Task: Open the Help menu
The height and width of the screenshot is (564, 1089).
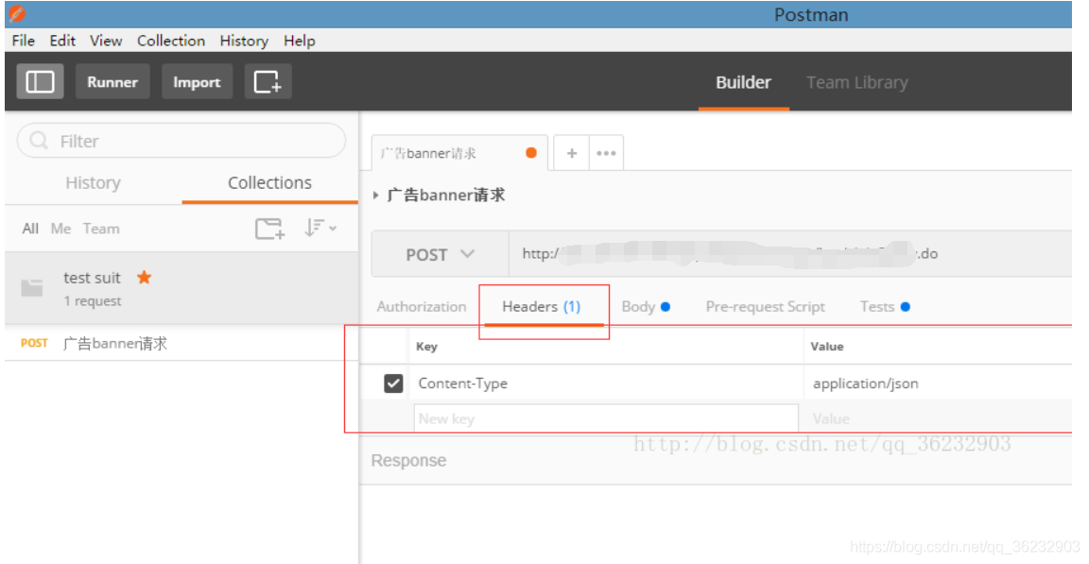Action: point(300,41)
